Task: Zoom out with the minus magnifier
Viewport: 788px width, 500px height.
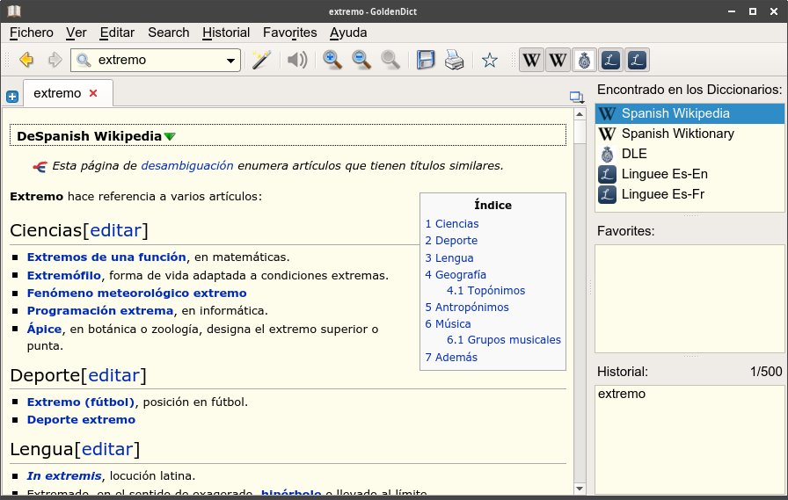Action: 361,61
